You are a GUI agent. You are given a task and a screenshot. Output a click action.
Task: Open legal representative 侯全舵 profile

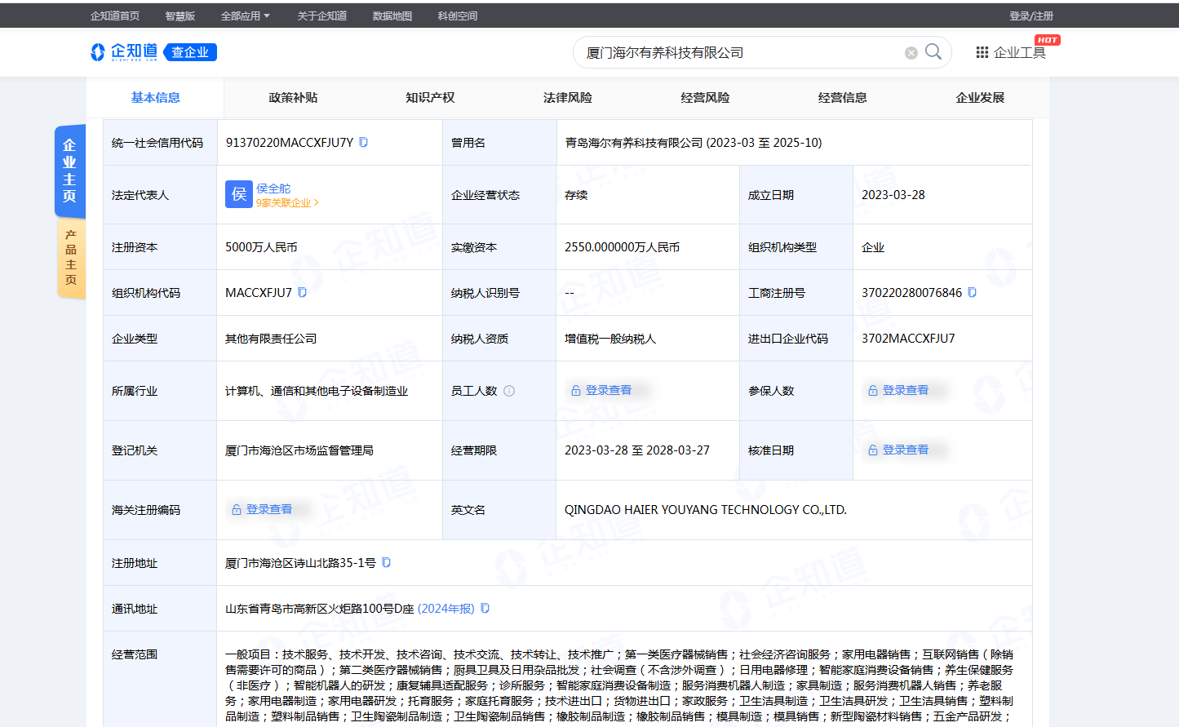coord(273,188)
